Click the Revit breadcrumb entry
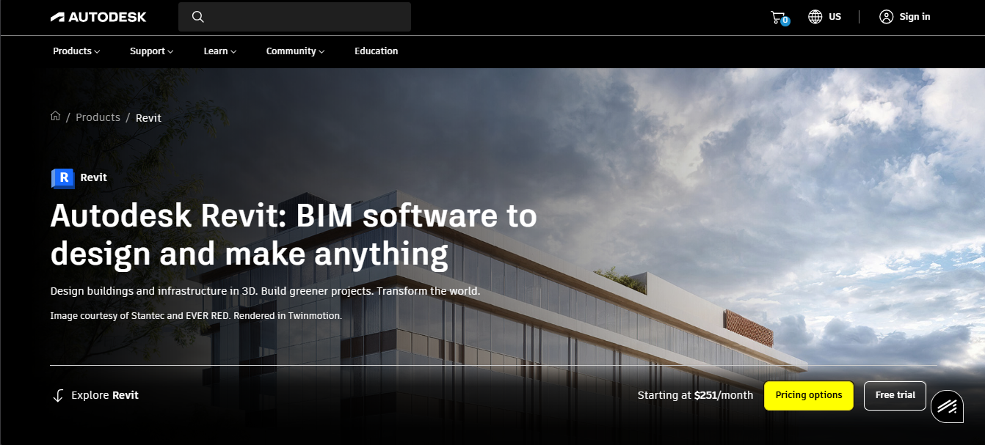985x445 pixels. (148, 117)
